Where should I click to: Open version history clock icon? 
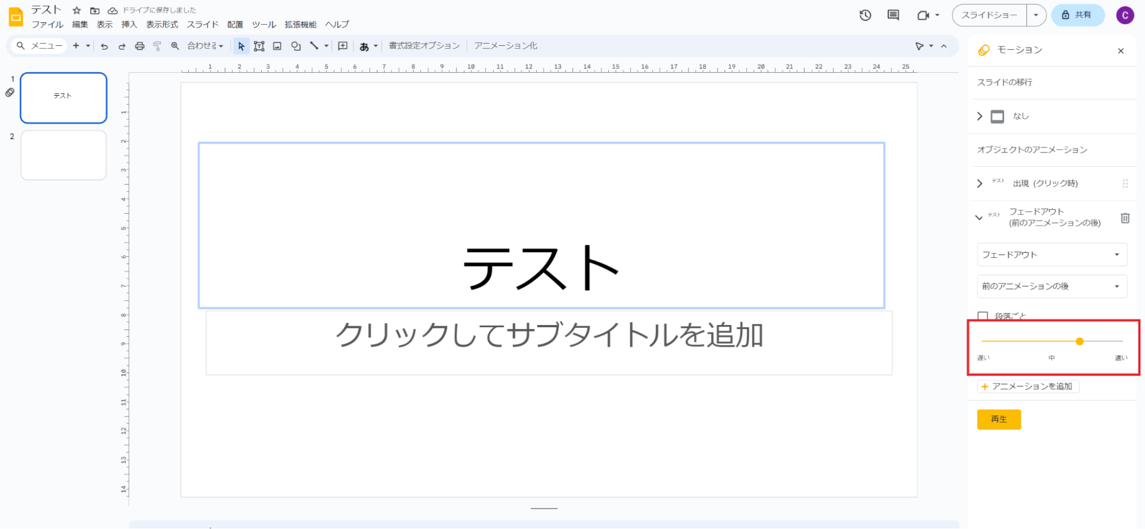pos(865,15)
